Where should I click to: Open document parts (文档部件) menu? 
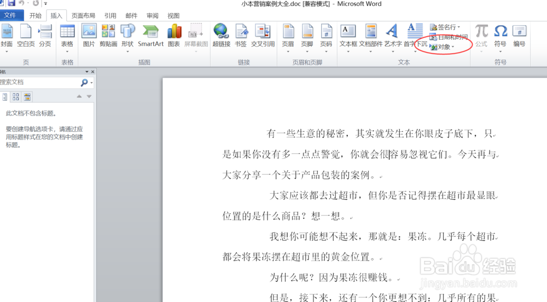tap(371, 38)
